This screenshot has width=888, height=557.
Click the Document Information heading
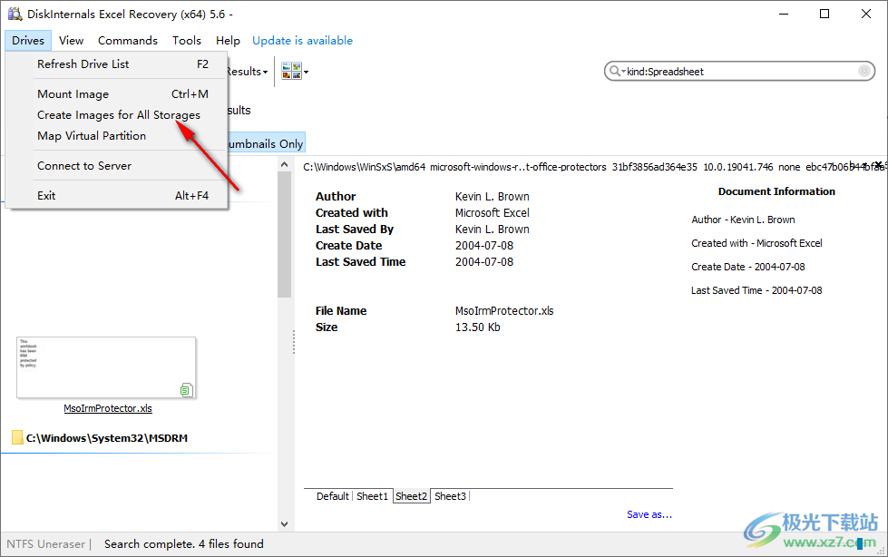(776, 191)
